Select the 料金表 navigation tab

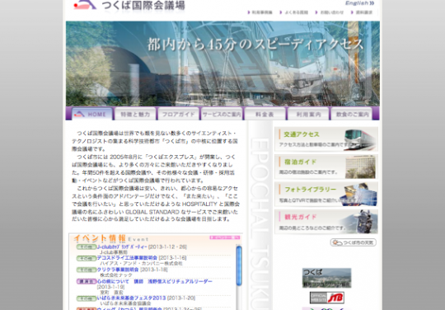(x=265, y=114)
